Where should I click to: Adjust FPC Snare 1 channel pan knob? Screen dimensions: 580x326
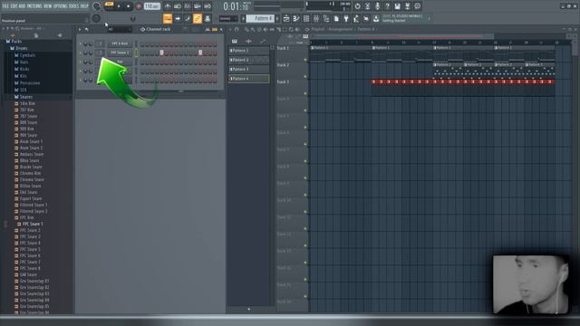(x=85, y=53)
